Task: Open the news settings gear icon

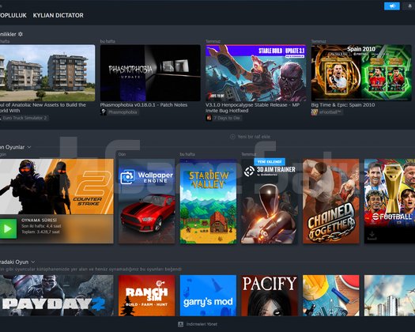Action: point(21,34)
